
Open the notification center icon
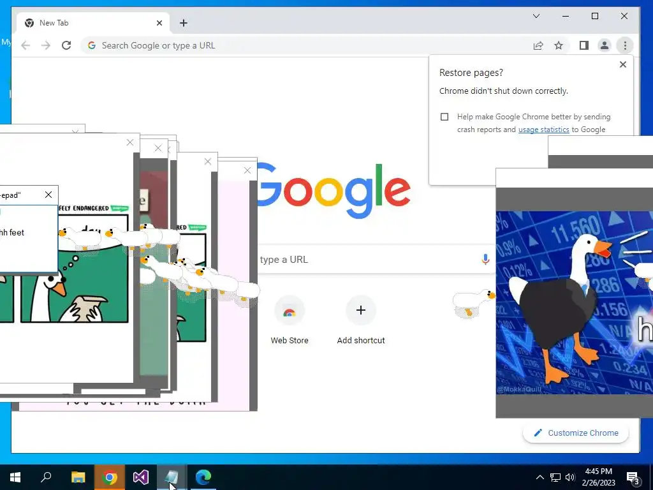click(x=633, y=477)
